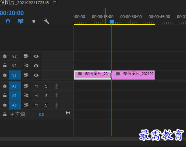The width and height of the screenshot is (186, 147).
Task: Enable voice-over record on A1
Action: (56, 86)
